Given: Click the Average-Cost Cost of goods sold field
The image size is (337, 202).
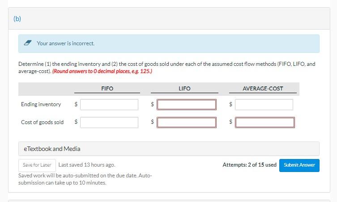Looking at the screenshot, I should click(265, 122).
